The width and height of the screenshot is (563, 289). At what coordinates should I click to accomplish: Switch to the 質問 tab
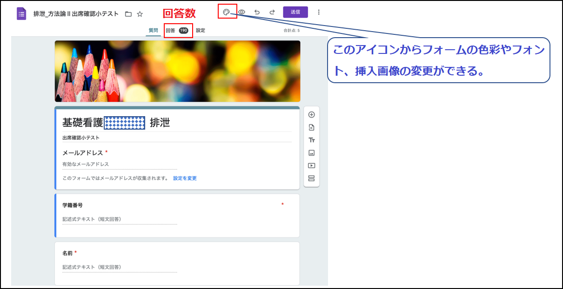coord(153,30)
